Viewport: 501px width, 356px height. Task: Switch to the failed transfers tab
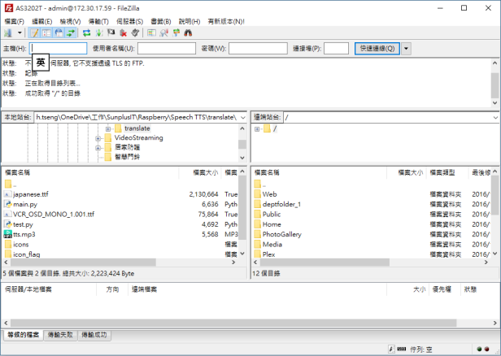tap(59, 335)
